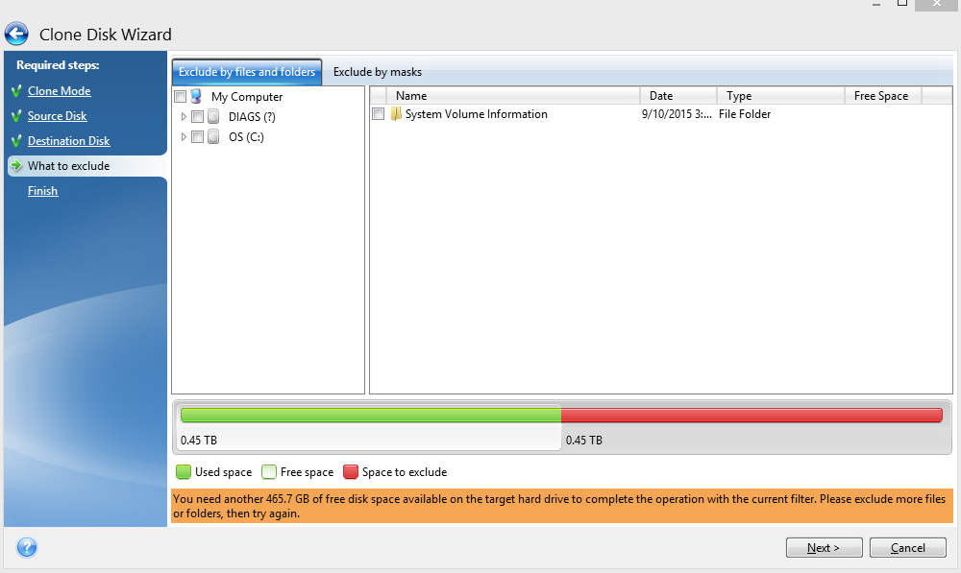This screenshot has height=573, width=961.
Task: Jump to the Finish step
Action: [x=43, y=190]
